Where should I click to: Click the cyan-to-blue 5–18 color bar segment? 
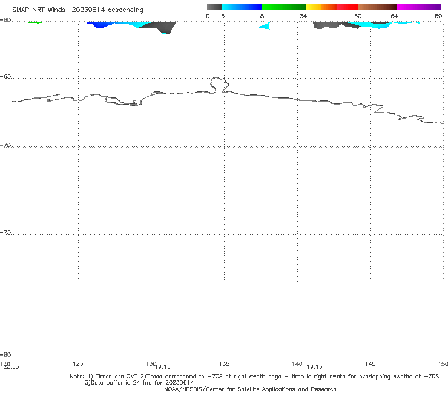click(242, 7)
